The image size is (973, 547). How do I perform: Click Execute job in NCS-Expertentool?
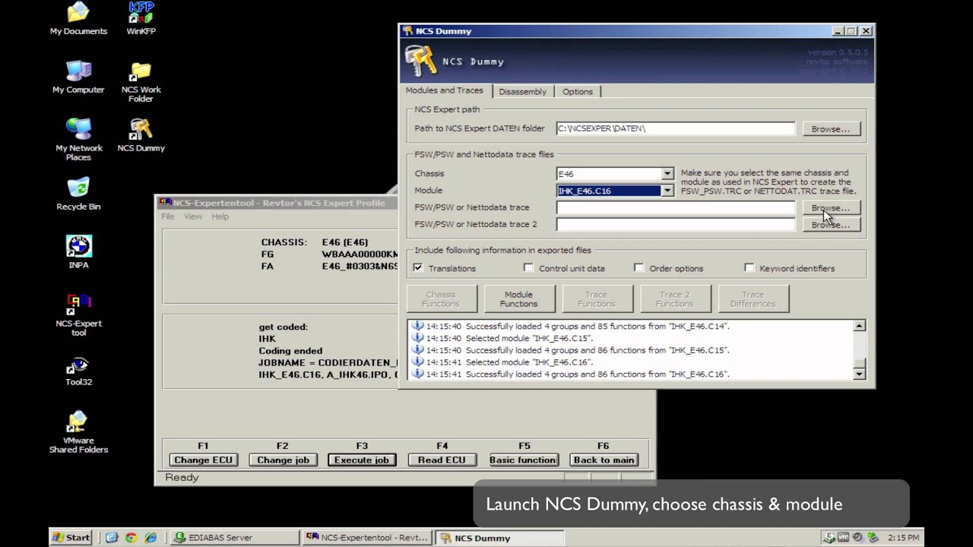[362, 460]
